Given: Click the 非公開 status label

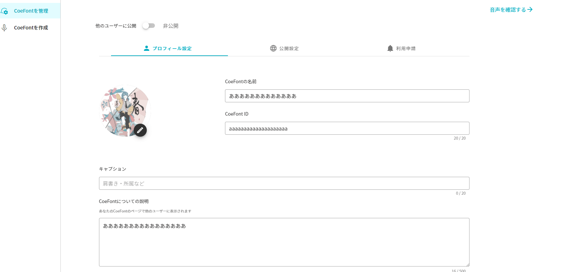Looking at the screenshot, I should 170,26.
